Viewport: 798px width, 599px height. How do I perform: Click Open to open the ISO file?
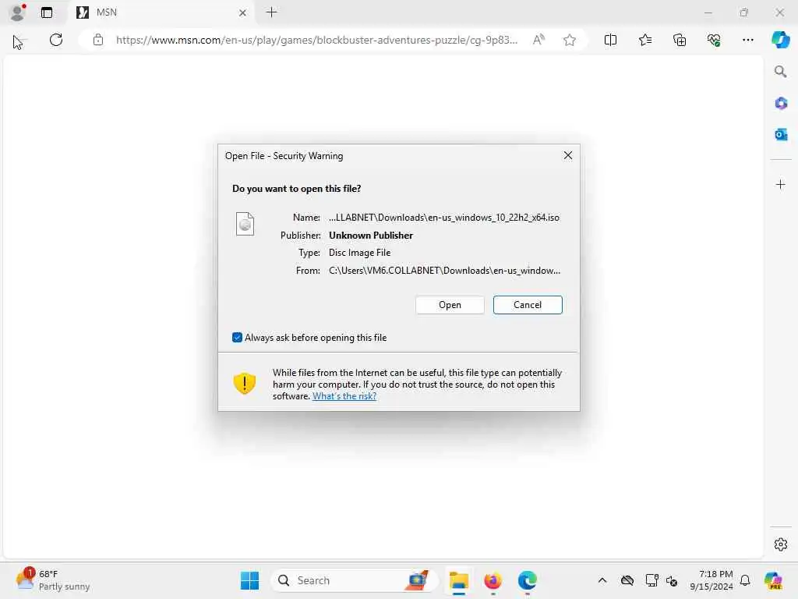tap(450, 305)
